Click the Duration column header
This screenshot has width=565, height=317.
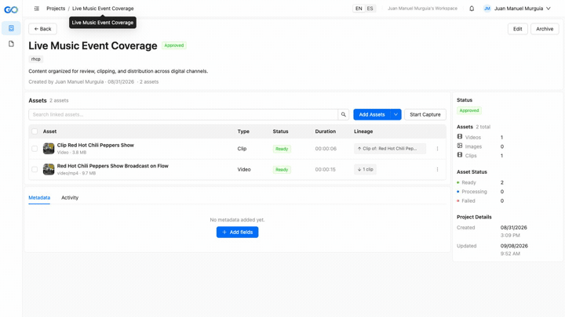[x=326, y=131]
